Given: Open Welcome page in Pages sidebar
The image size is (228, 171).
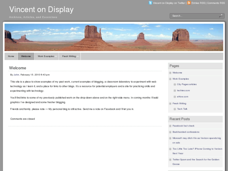Looking at the screenshot, I should click(177, 72).
